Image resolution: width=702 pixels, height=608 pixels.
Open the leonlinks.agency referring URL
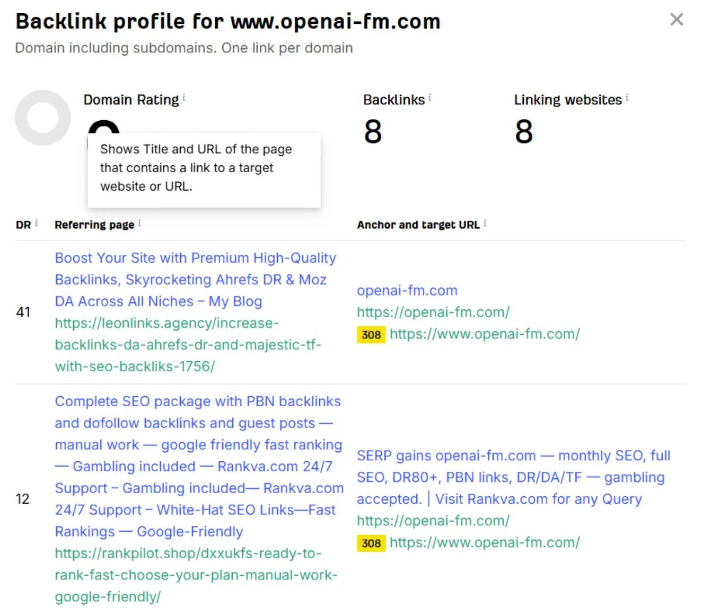pyautogui.click(x=188, y=345)
